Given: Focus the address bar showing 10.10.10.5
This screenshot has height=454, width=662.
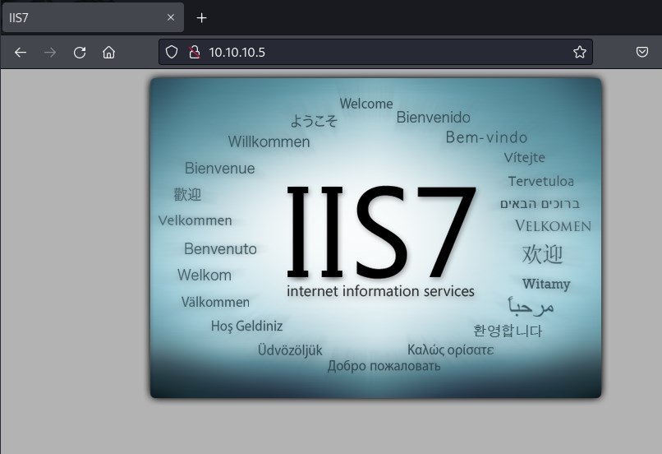Looking at the screenshot, I should (x=370, y=53).
